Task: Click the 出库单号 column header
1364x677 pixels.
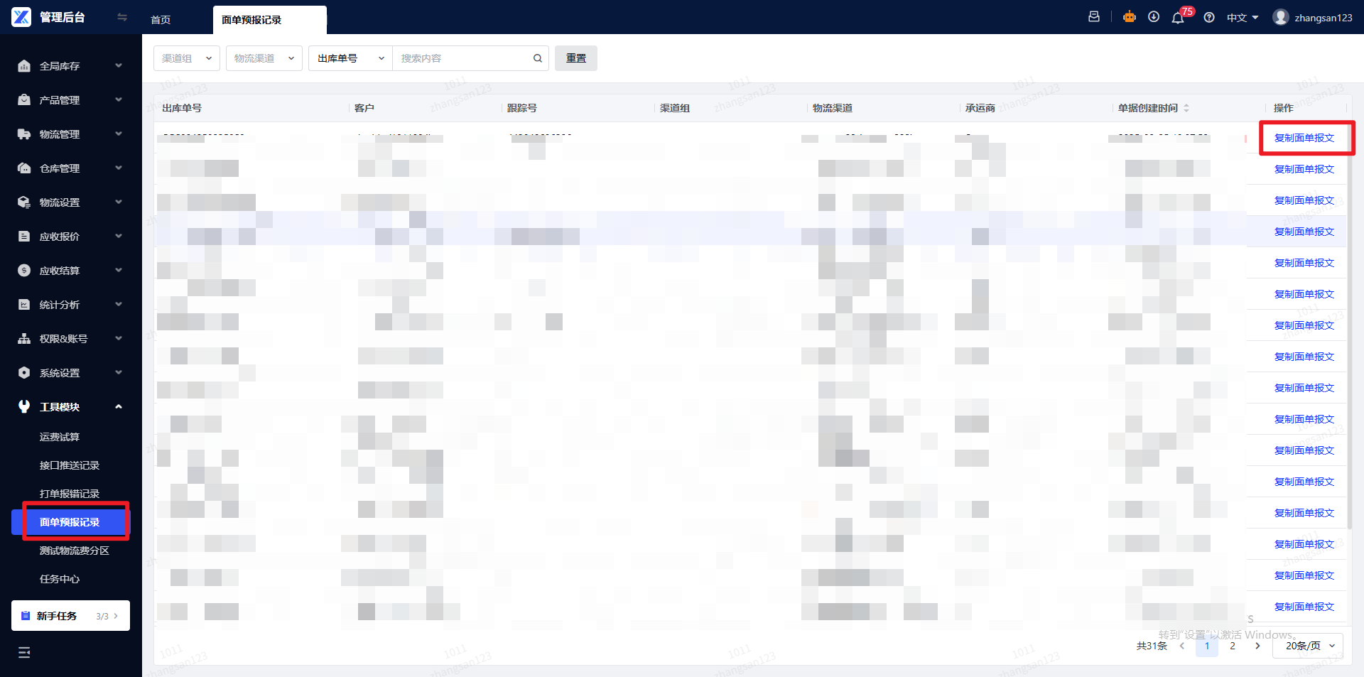Action: pos(182,108)
